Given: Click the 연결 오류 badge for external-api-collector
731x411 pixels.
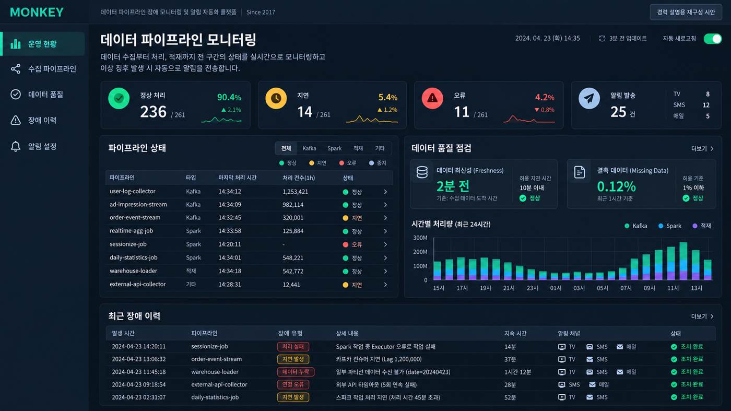Looking at the screenshot, I should click(x=293, y=384).
